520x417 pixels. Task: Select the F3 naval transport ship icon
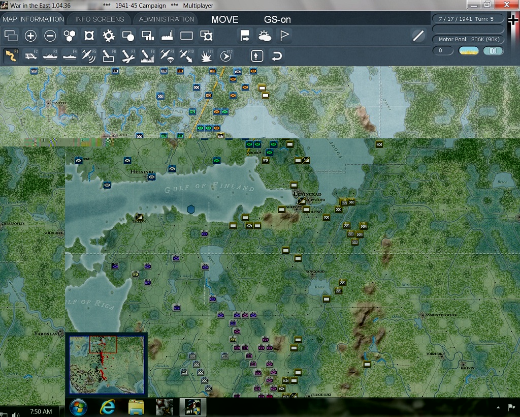pos(50,55)
